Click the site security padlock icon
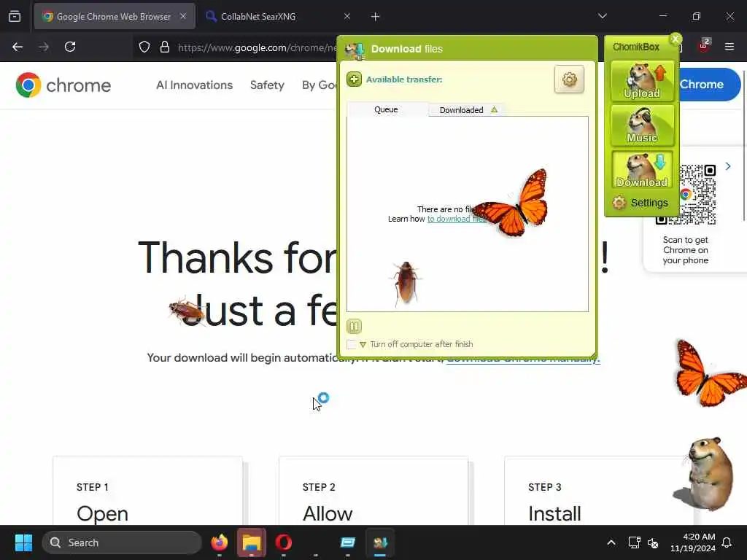Screen dimensions: 747x560 coord(165,47)
